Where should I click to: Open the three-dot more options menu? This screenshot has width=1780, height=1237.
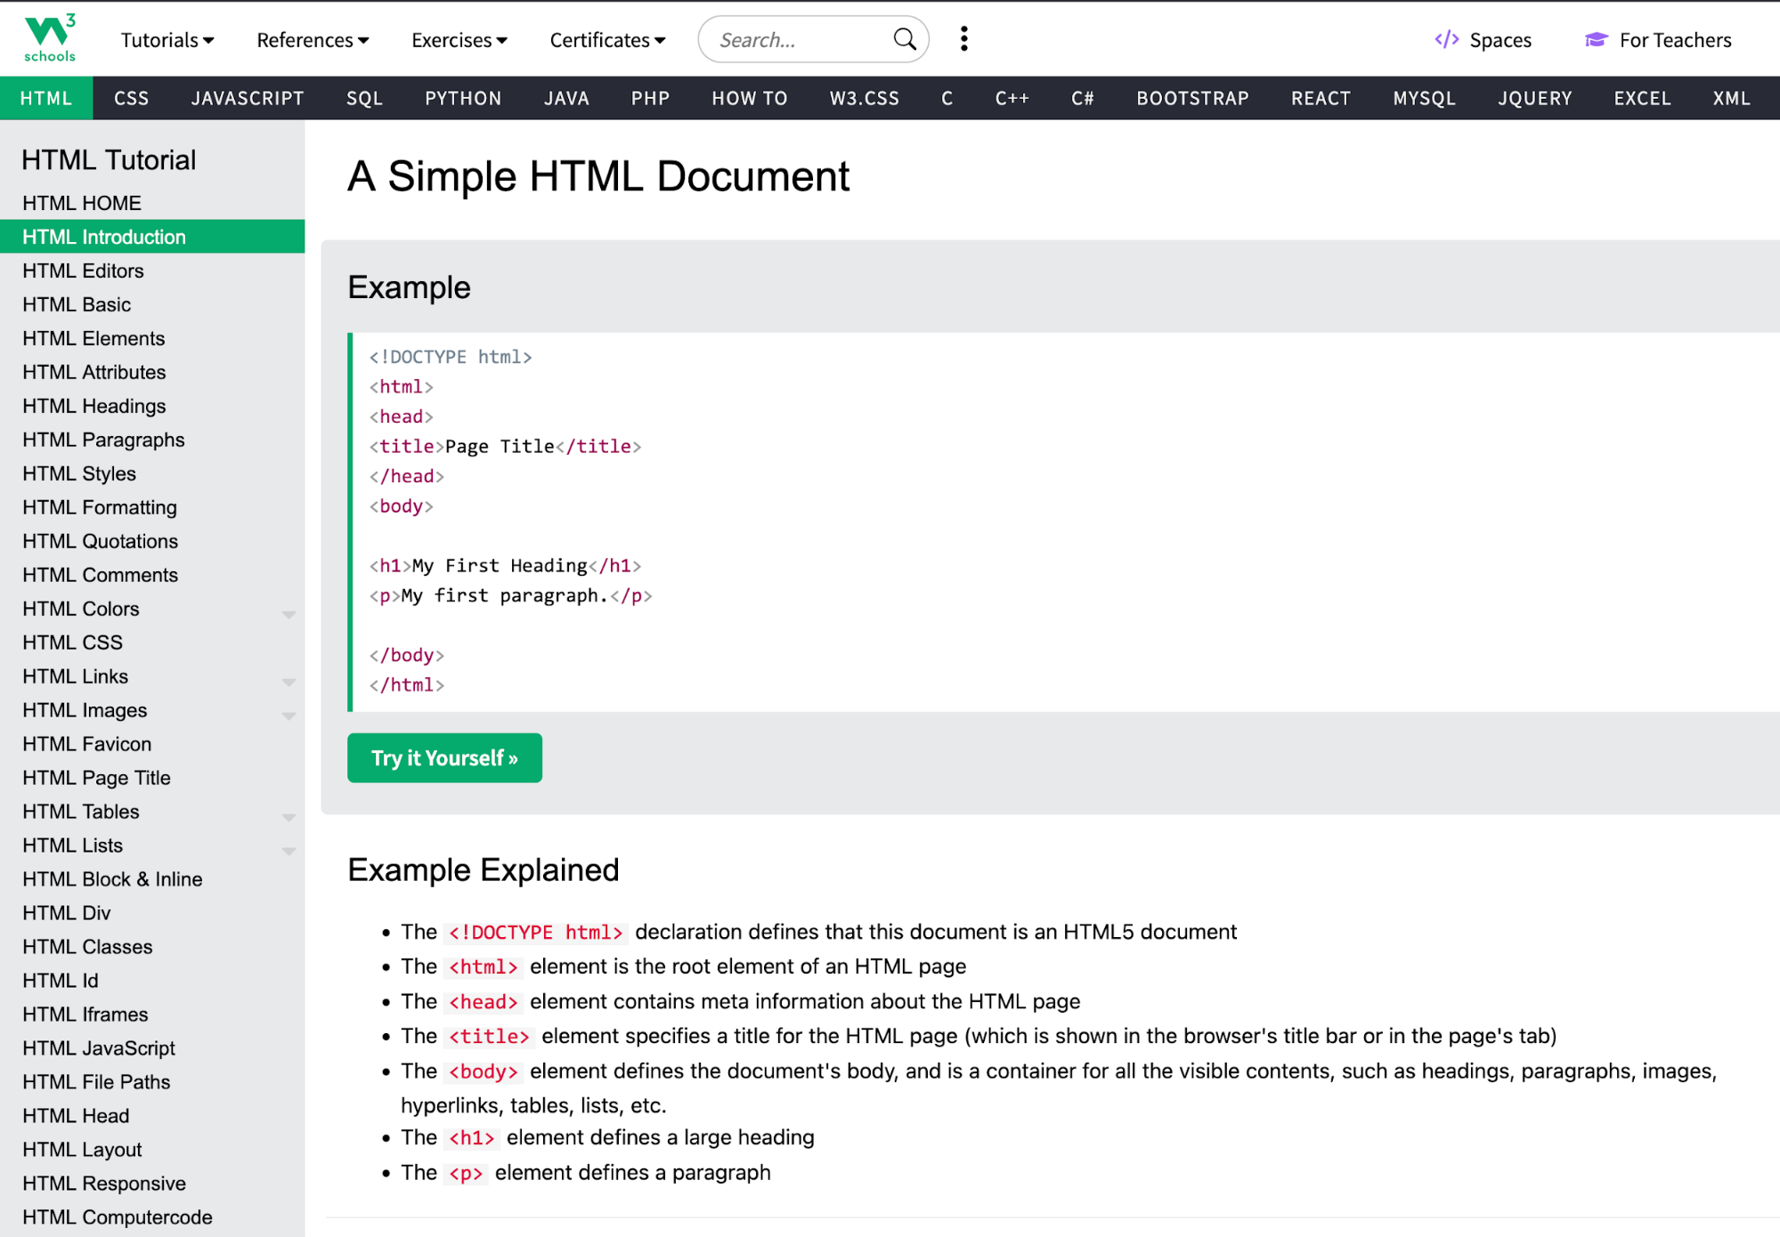click(963, 39)
